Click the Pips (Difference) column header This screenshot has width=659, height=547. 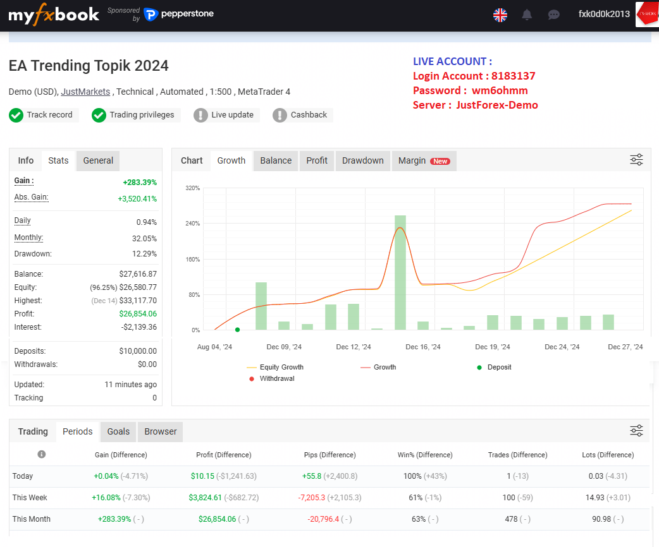point(330,455)
